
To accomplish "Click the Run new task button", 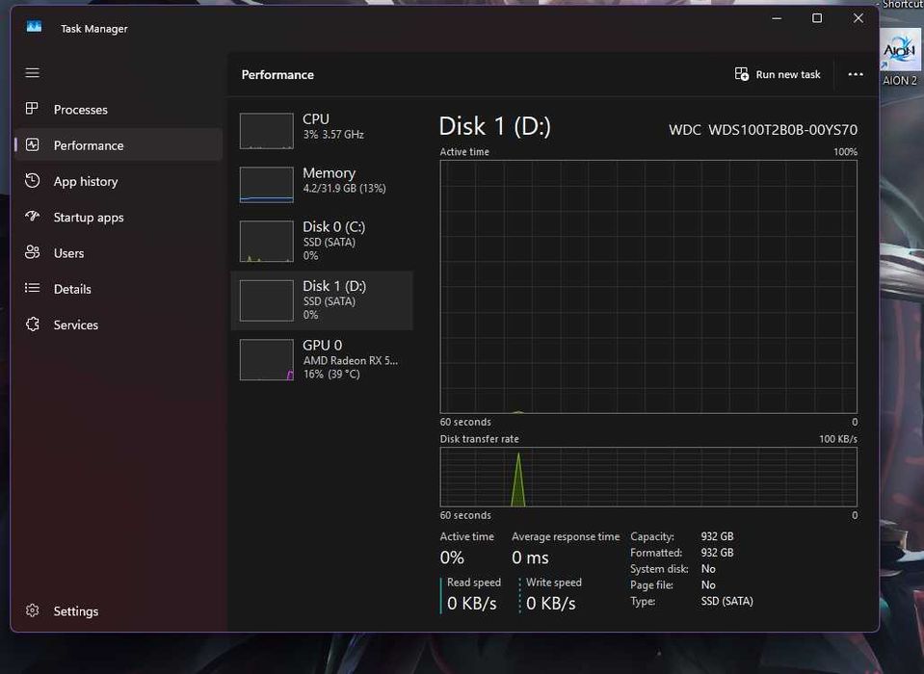I will [778, 74].
